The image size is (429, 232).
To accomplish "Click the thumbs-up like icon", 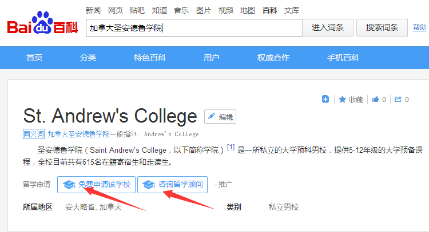I will coord(375,100).
